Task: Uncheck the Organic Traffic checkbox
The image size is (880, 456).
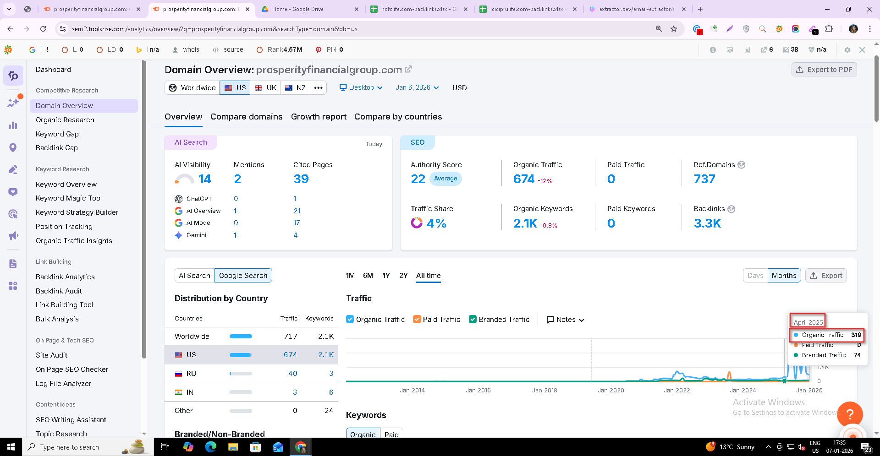Action: click(350, 319)
